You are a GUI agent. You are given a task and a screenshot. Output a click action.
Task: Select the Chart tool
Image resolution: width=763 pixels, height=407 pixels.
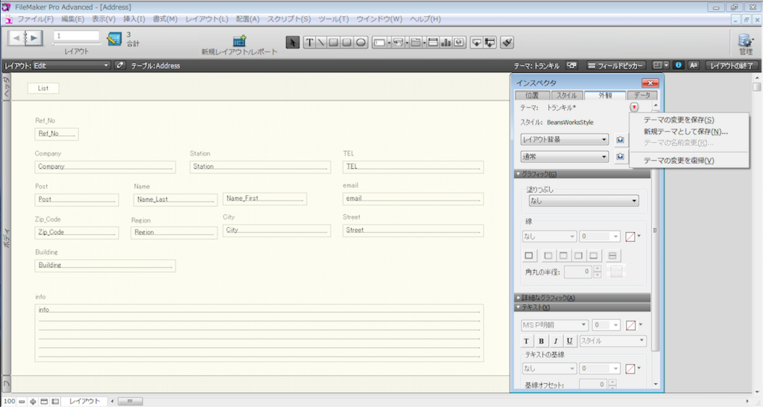coord(446,42)
